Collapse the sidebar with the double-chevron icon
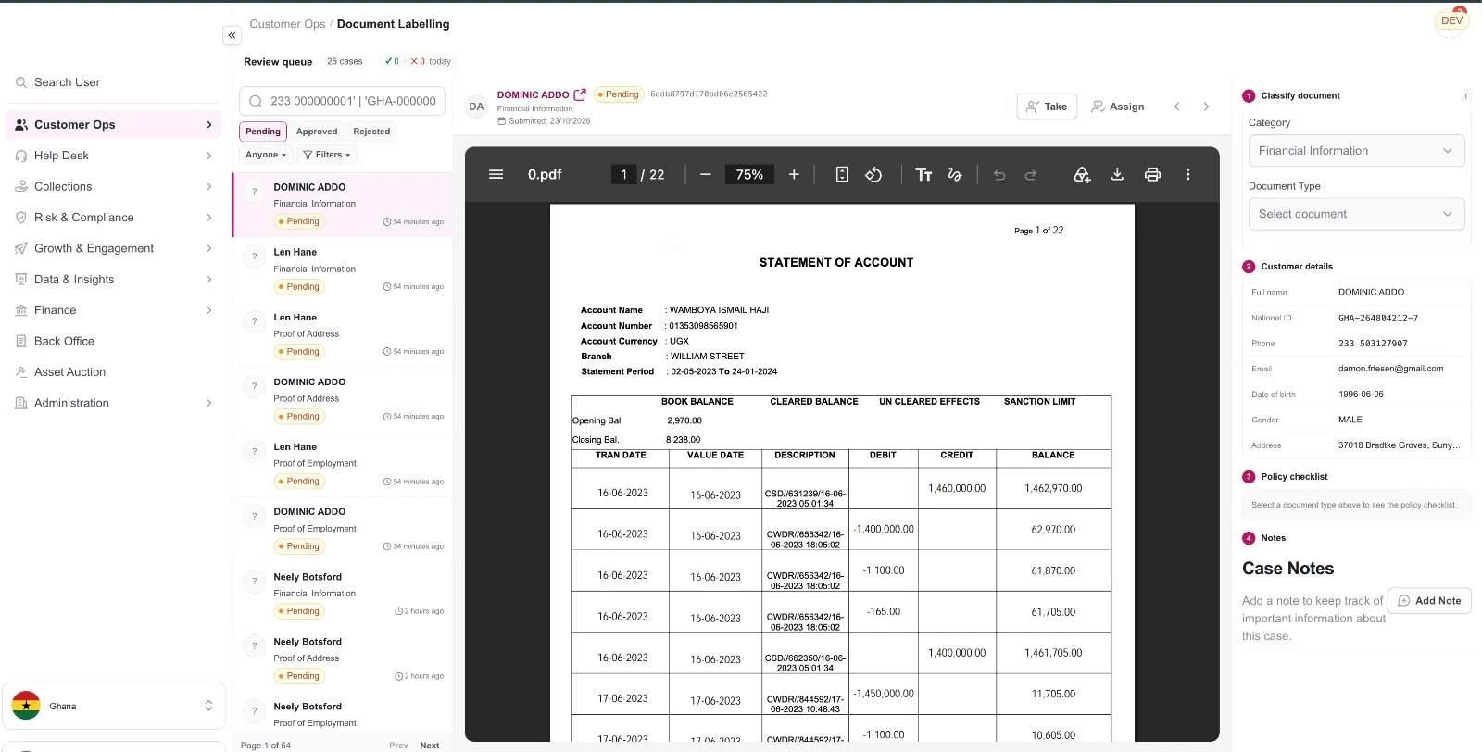Image resolution: width=1482 pixels, height=752 pixels. tap(232, 35)
